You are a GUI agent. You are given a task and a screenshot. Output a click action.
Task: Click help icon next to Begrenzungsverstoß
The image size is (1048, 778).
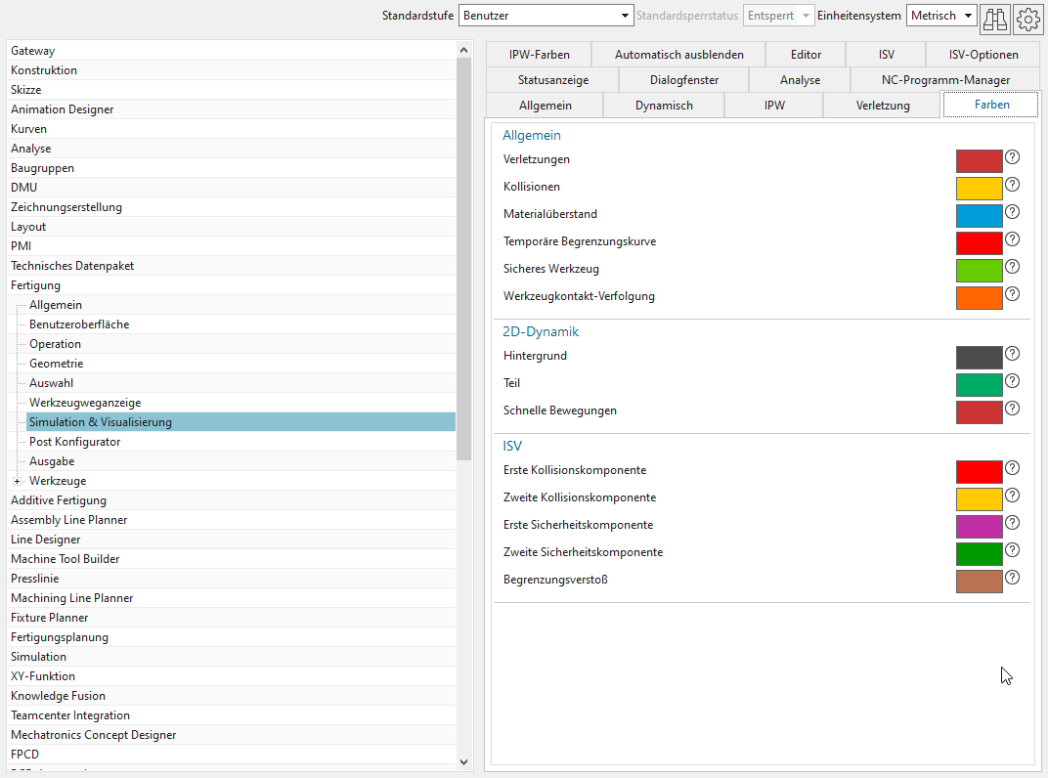pyautogui.click(x=1013, y=578)
